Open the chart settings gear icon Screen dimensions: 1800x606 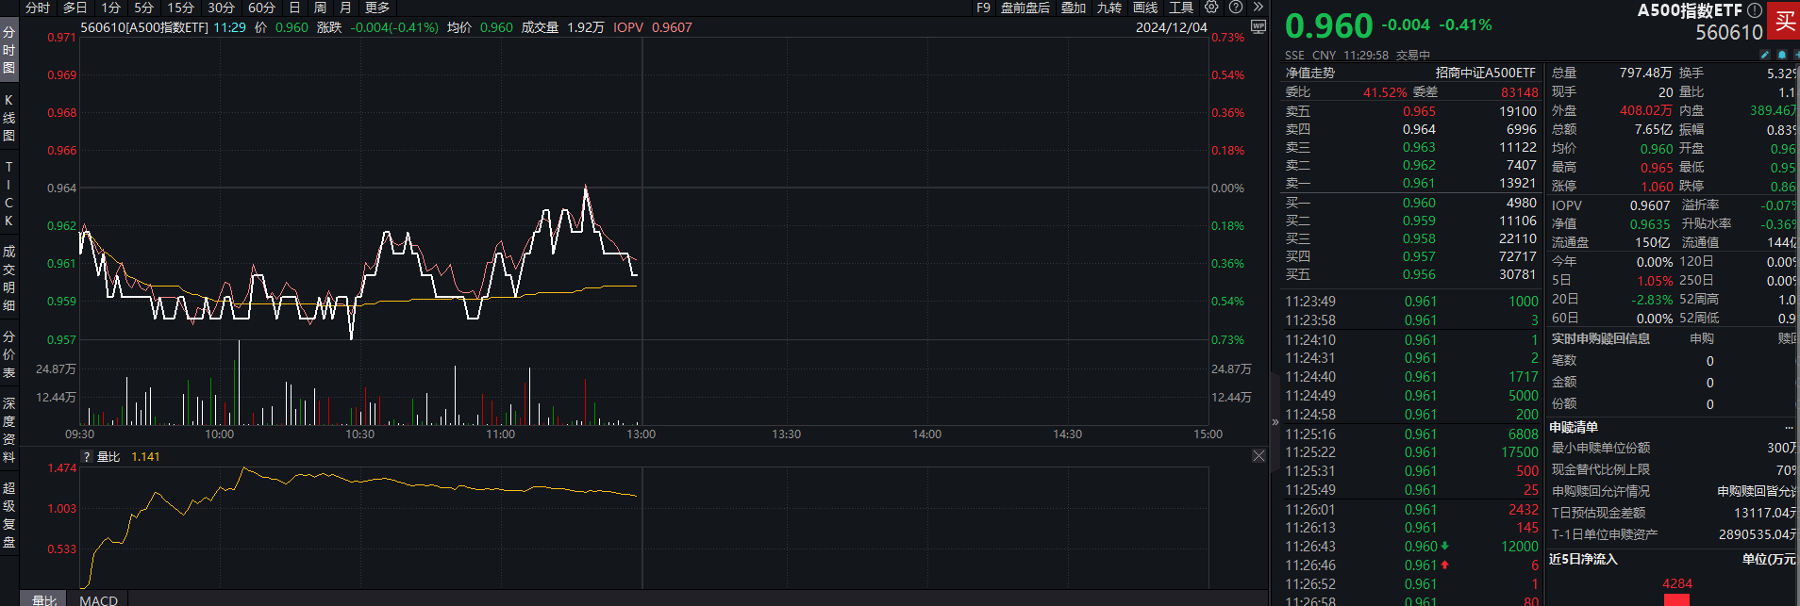point(1211,7)
